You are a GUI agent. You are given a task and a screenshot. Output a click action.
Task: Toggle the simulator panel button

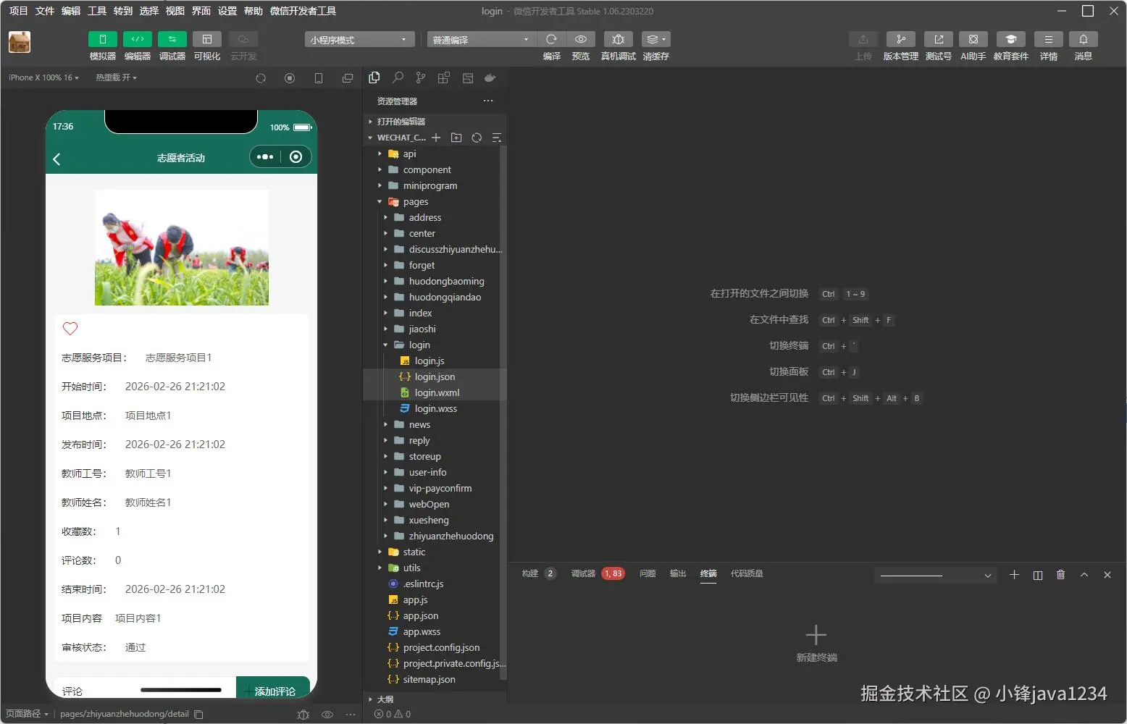coord(102,39)
